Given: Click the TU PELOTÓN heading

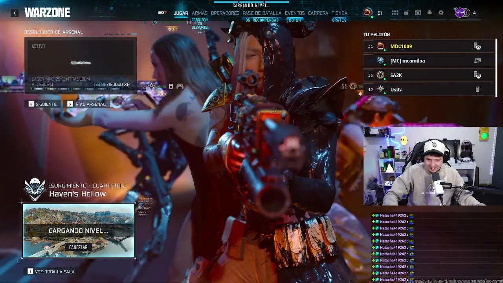Looking at the screenshot, I should coord(376,35).
